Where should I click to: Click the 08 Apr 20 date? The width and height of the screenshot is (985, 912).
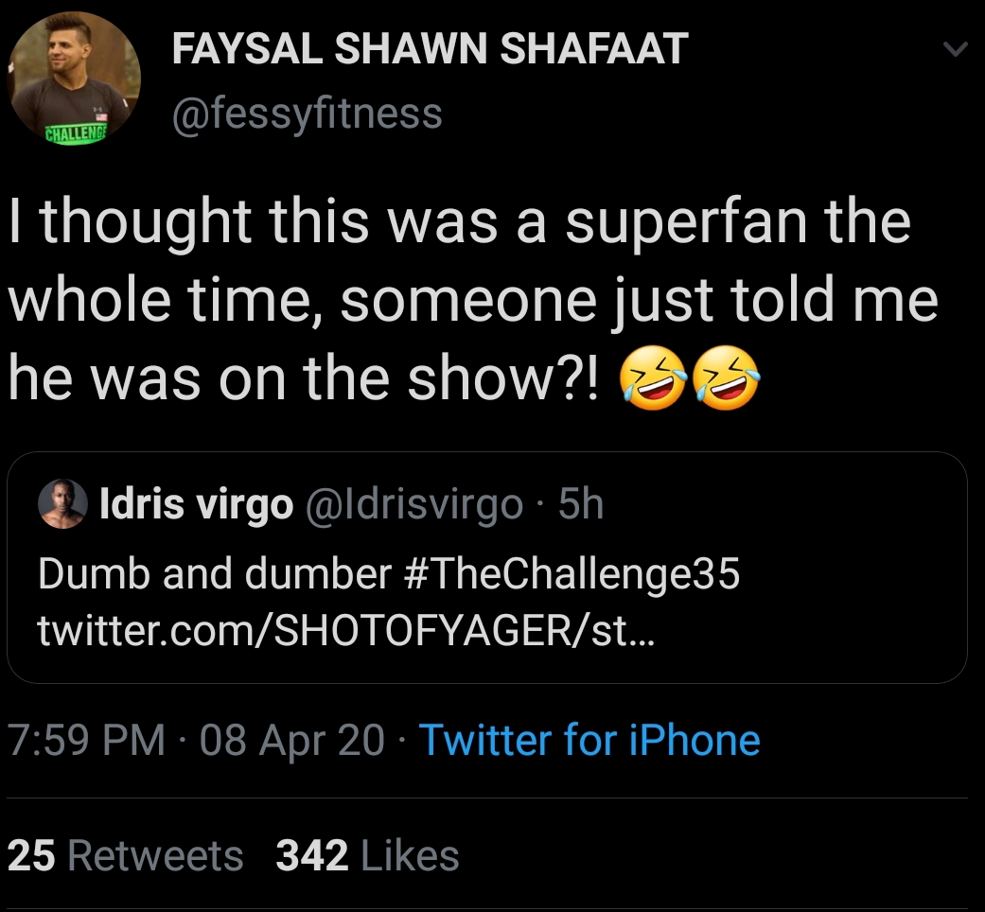click(x=291, y=739)
